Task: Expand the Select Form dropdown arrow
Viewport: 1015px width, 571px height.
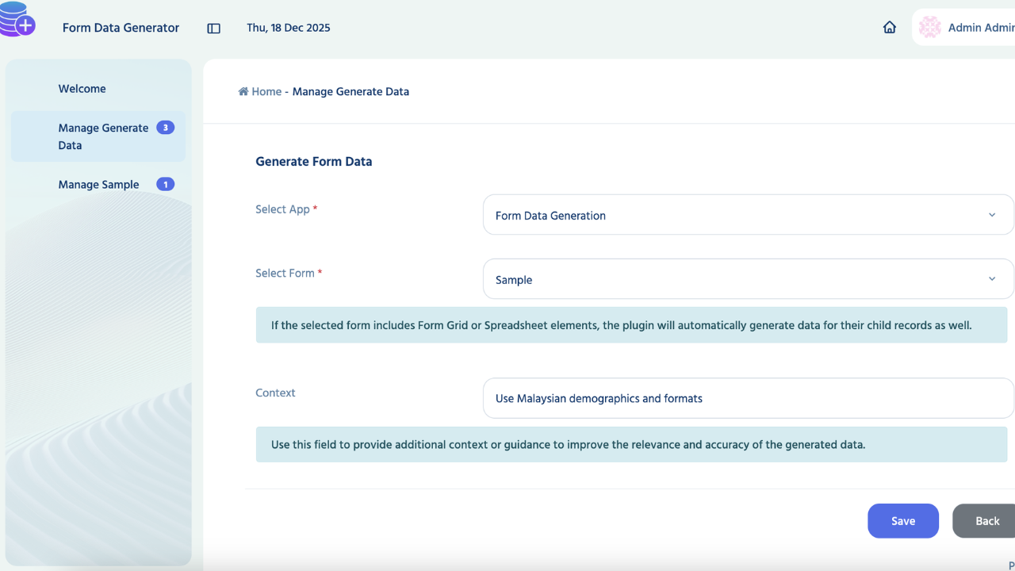Action: point(991,279)
